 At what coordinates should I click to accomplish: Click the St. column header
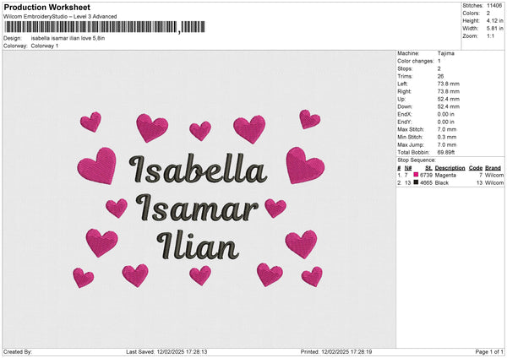(428, 168)
